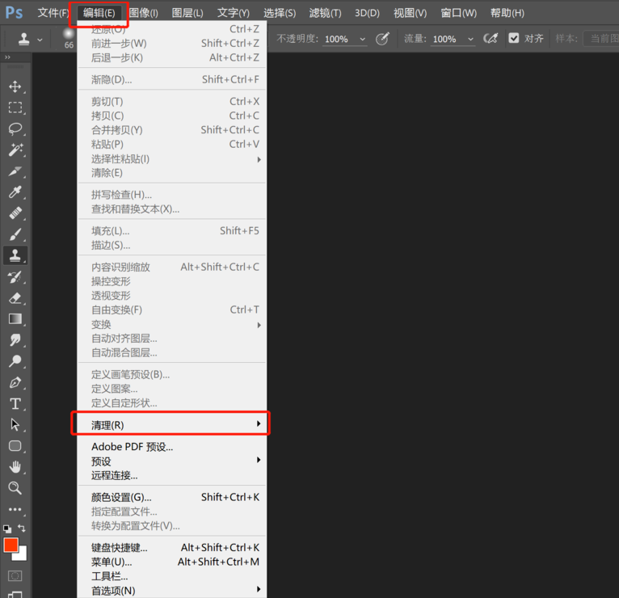Close the open 编辑(E) menu

pos(99,13)
